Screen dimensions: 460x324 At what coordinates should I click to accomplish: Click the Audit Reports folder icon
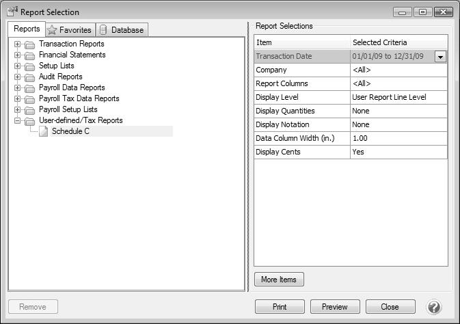29,77
